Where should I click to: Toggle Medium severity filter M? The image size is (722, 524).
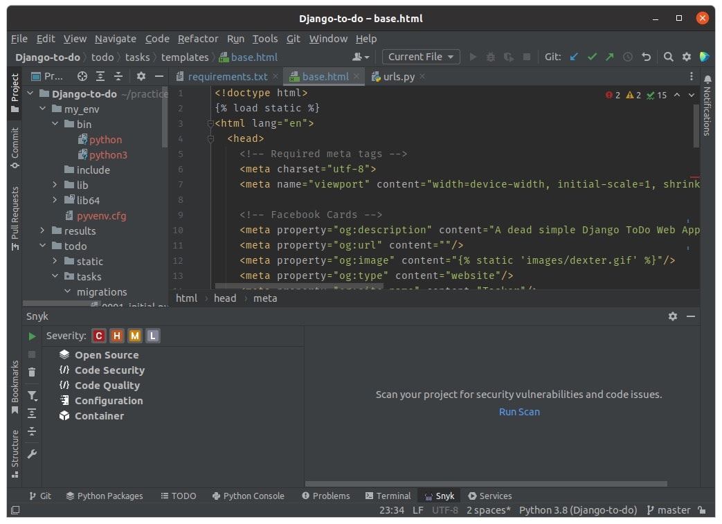pos(135,336)
